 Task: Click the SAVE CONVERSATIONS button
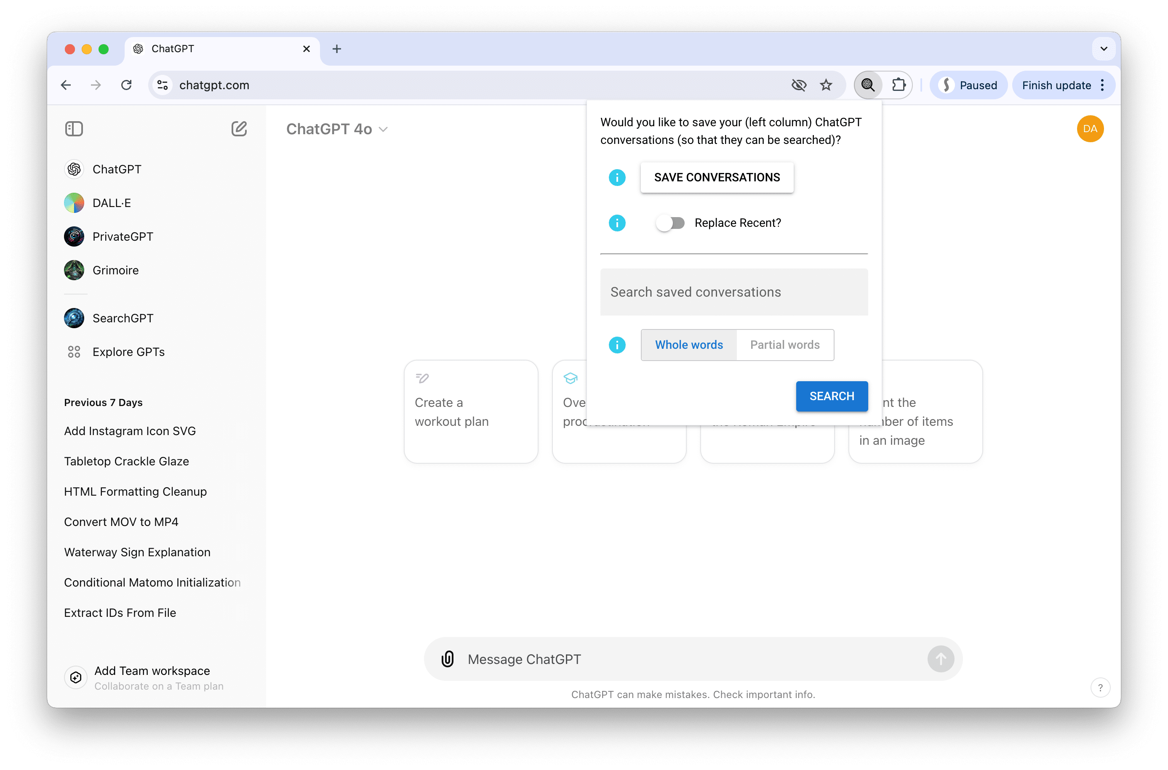pyautogui.click(x=717, y=178)
